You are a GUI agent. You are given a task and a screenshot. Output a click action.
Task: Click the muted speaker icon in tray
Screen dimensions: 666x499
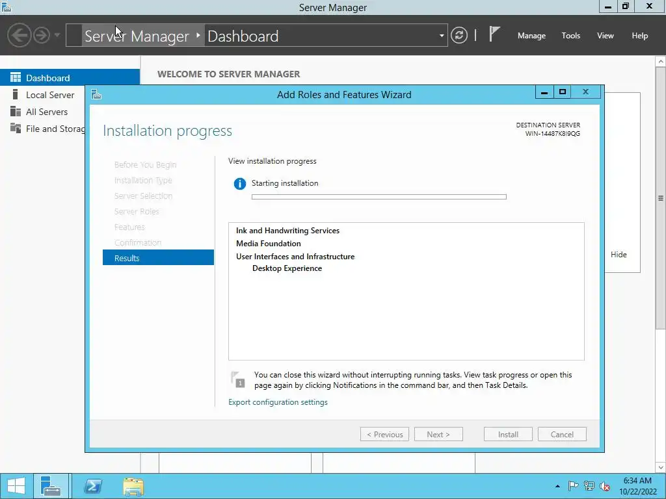tap(604, 486)
